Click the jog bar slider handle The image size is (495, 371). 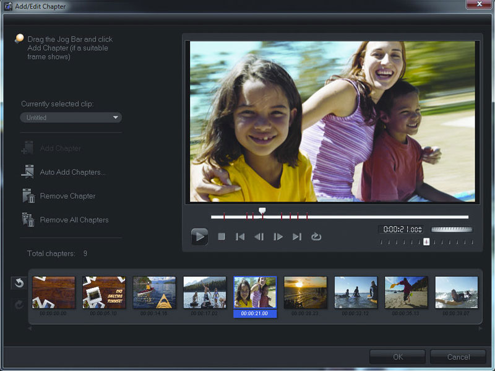(262, 212)
